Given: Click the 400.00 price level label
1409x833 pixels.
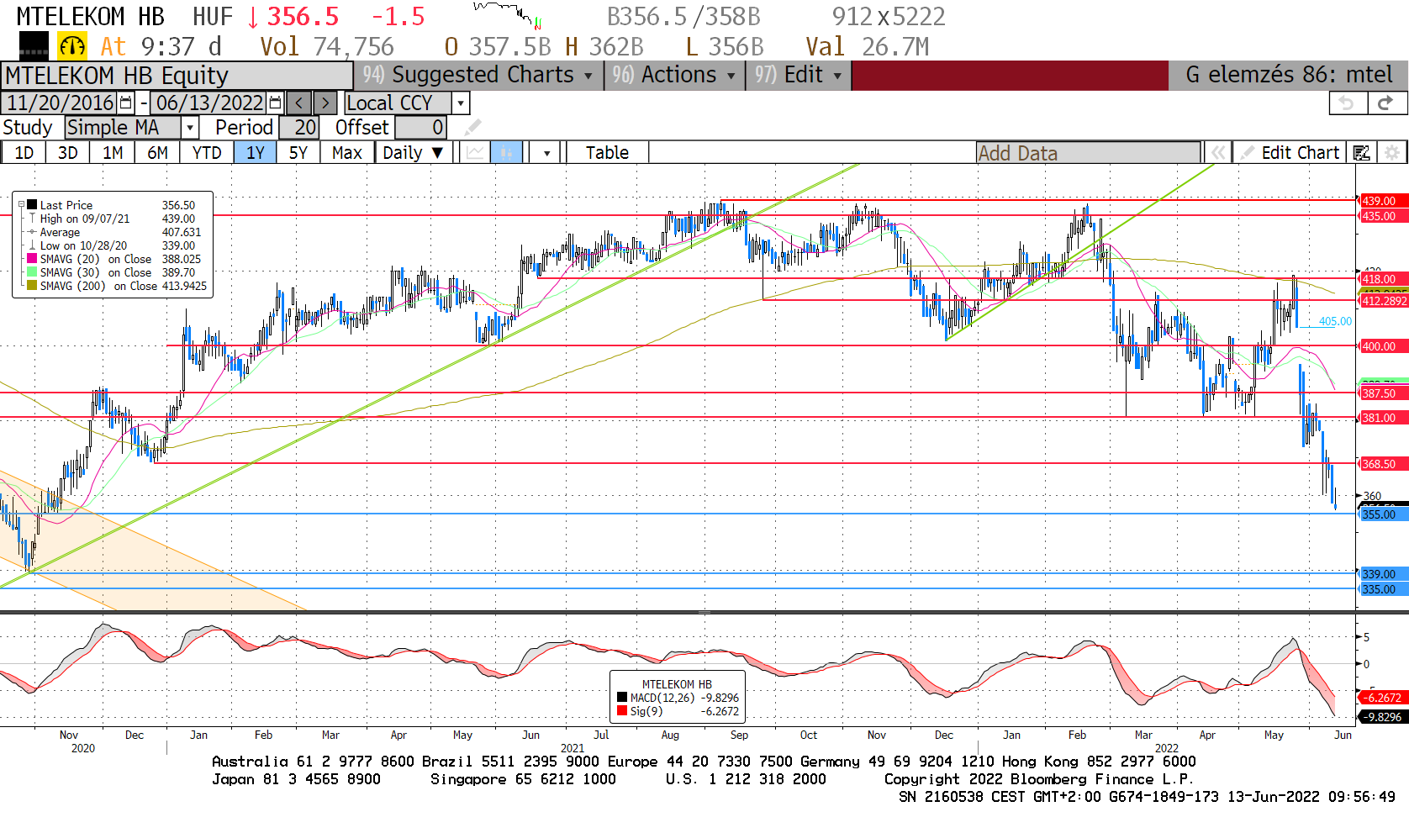Looking at the screenshot, I should pyautogui.click(x=1383, y=346).
